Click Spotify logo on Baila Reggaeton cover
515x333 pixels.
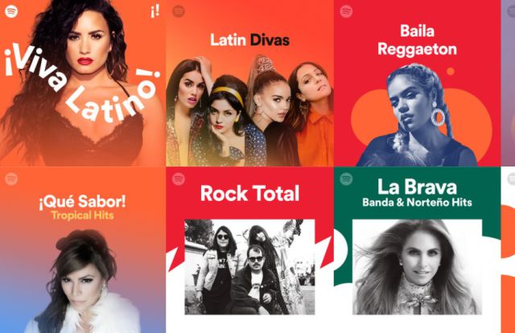346,11
